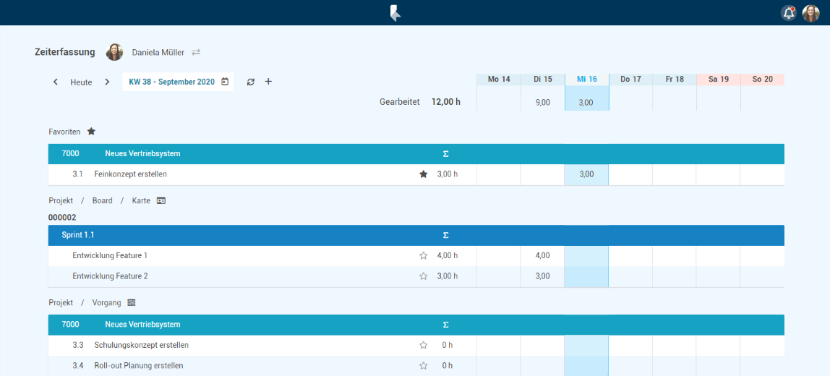
Task: Select the Mi 16 day column header
Action: click(586, 79)
